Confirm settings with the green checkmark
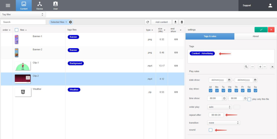The image size is (277, 139). (x=261, y=30)
